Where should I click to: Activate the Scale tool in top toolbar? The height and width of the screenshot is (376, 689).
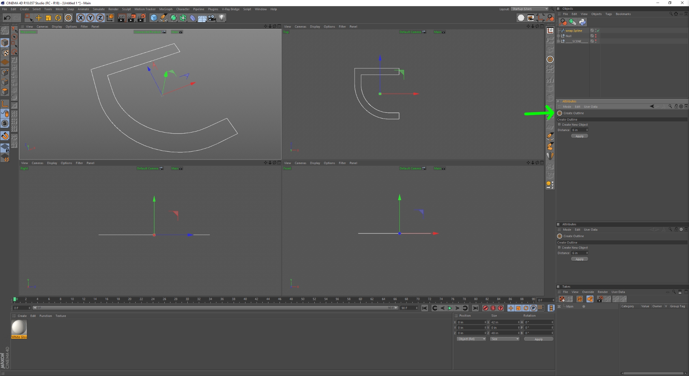click(x=48, y=18)
